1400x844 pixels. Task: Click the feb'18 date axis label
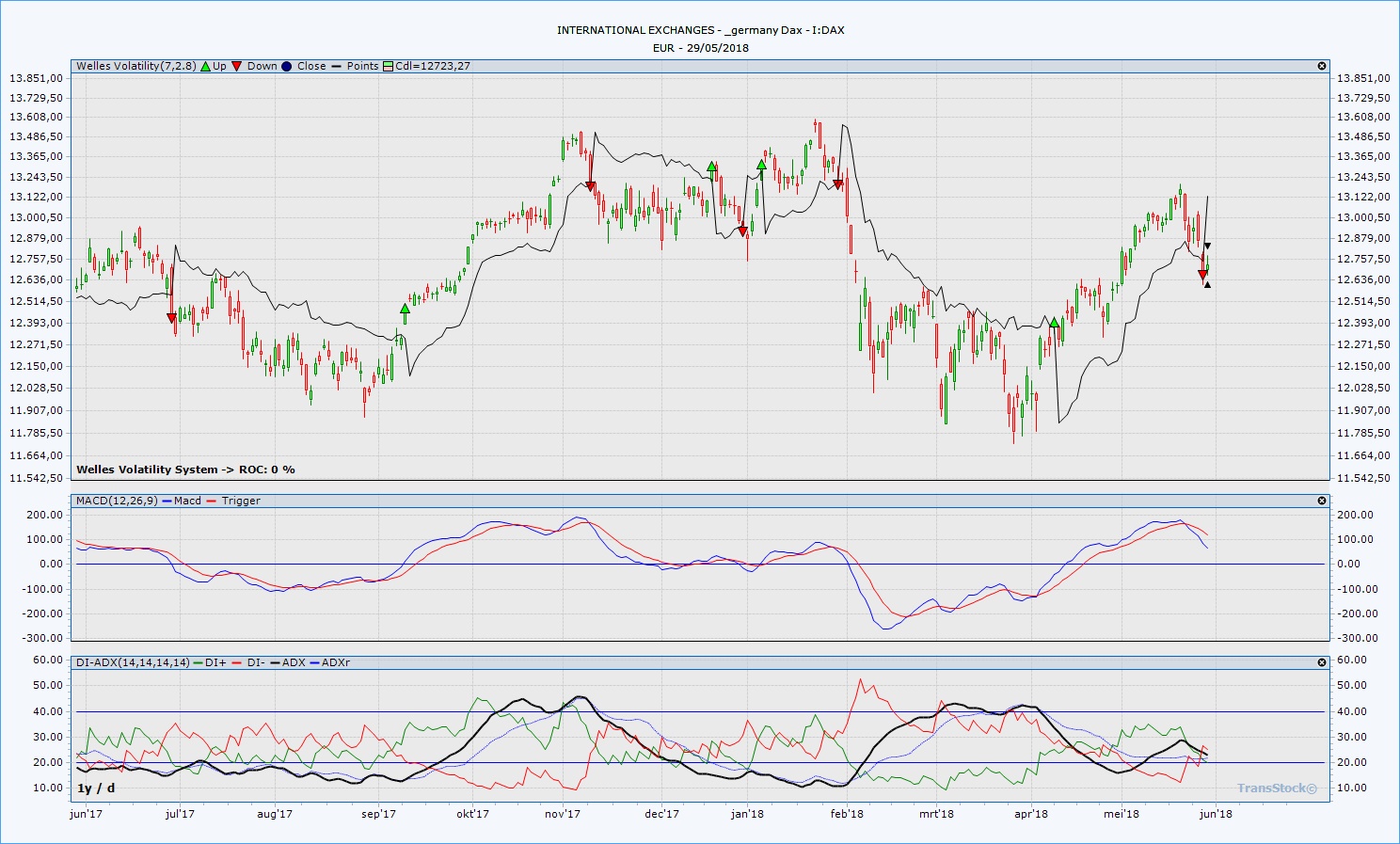tap(847, 814)
